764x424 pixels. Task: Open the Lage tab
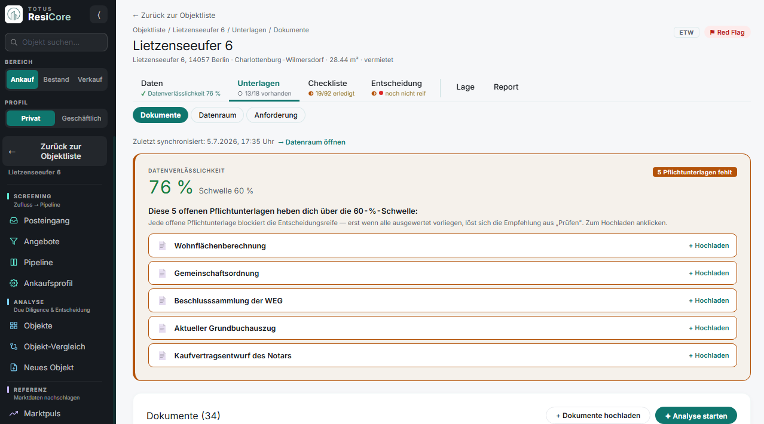coord(465,87)
